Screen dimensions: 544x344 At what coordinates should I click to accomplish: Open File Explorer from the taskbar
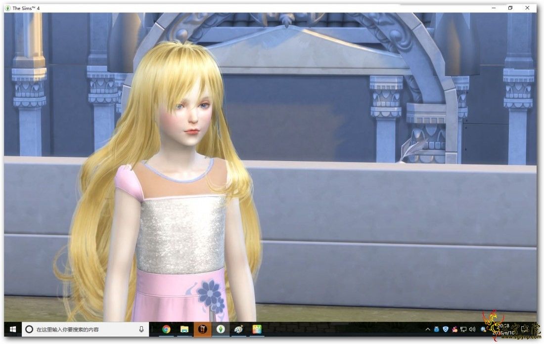[x=184, y=329]
